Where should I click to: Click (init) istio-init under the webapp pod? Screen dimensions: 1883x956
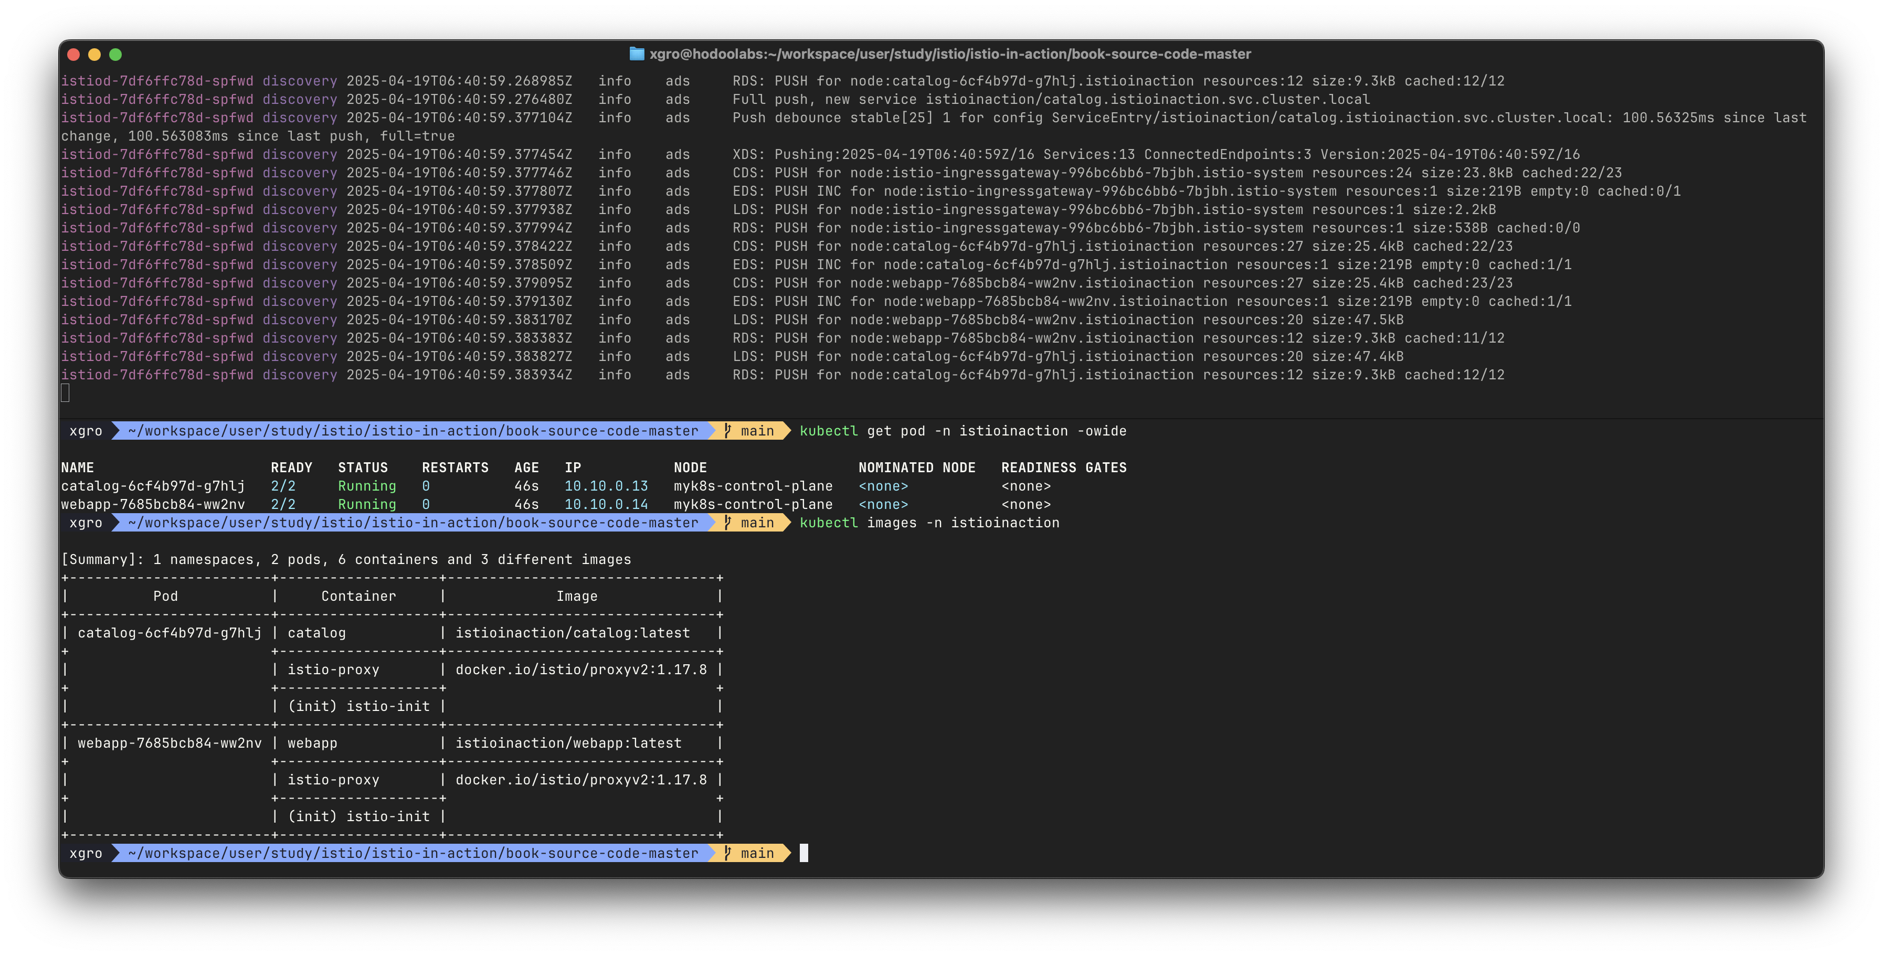[x=359, y=816]
